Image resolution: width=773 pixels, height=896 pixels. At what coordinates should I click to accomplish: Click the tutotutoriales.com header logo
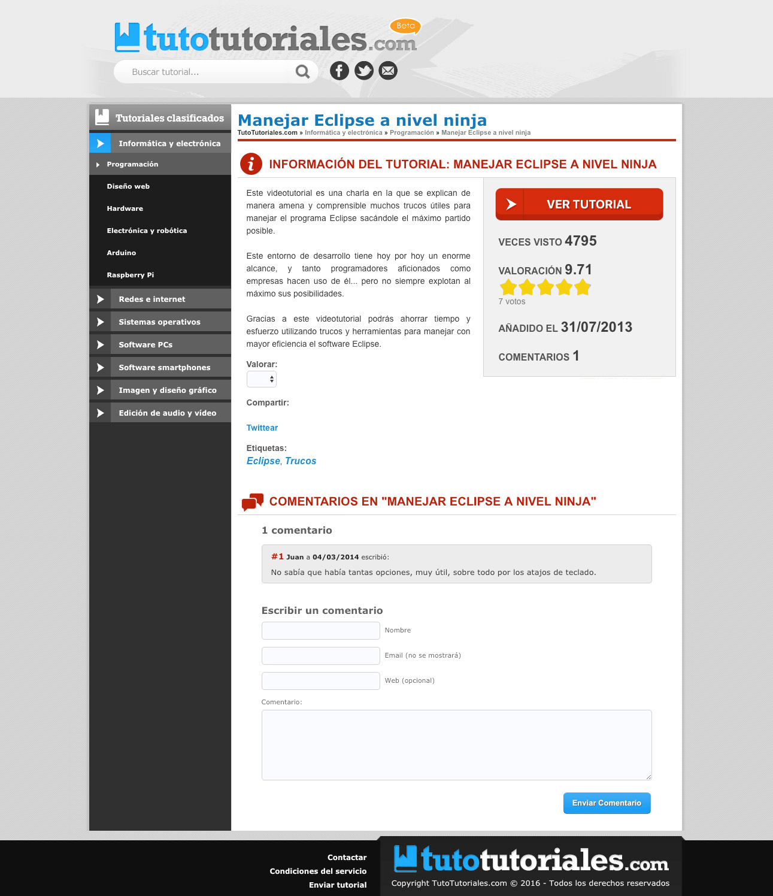(x=266, y=38)
